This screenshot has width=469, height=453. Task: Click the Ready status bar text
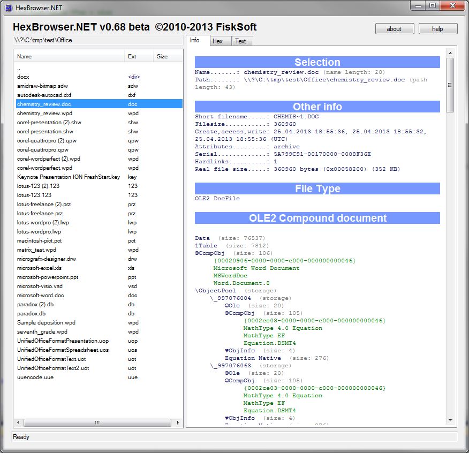[x=21, y=437]
